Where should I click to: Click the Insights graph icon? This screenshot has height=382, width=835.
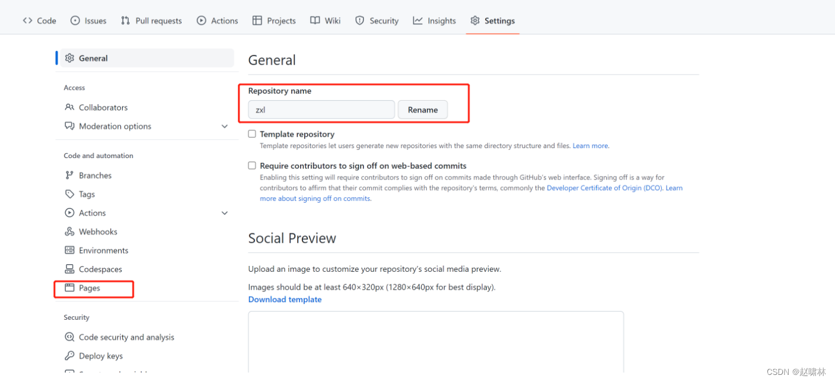point(418,21)
